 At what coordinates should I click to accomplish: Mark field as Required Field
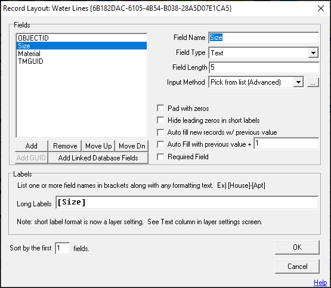(160, 157)
